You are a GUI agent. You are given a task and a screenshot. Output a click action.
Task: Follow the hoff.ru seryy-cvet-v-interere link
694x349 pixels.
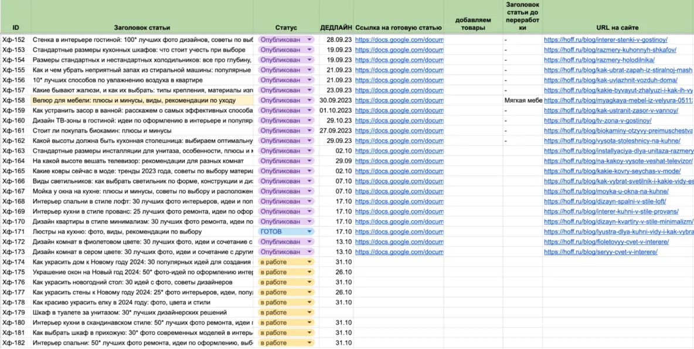point(600,252)
